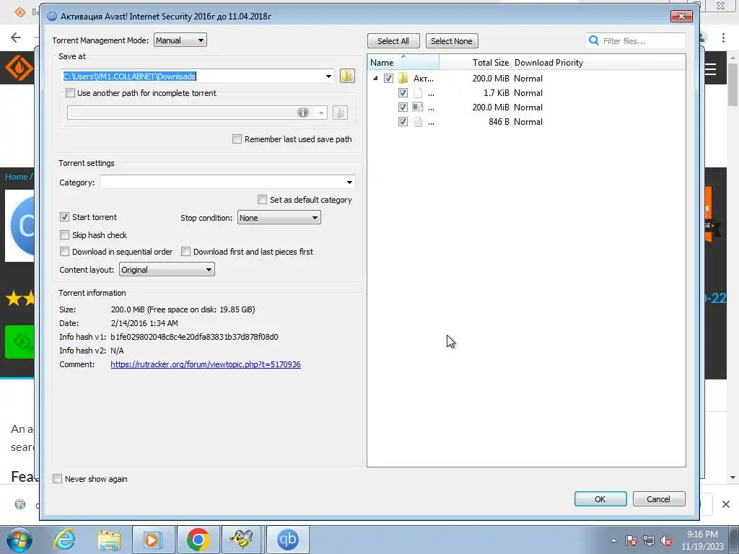Uncheck the 1.7 KiB file checkbox
Image resolution: width=739 pixels, height=554 pixels.
(403, 93)
